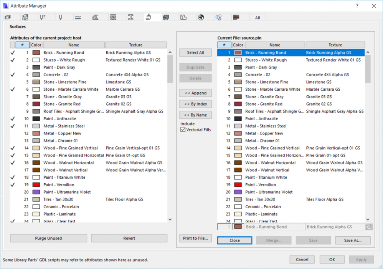This screenshot has height=269, width=383.
Task: Open the Pen Sets tab icon
Action: pyautogui.click(x=43, y=17)
